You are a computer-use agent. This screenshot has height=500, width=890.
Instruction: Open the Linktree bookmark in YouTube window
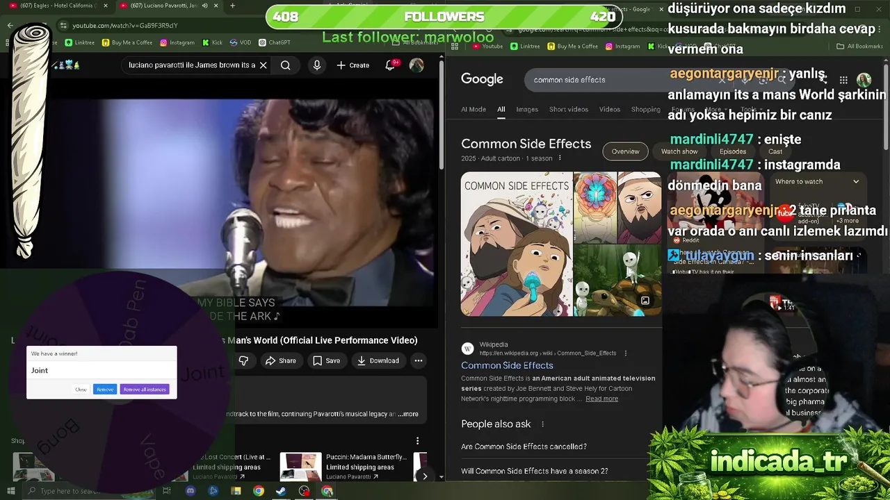(x=80, y=42)
